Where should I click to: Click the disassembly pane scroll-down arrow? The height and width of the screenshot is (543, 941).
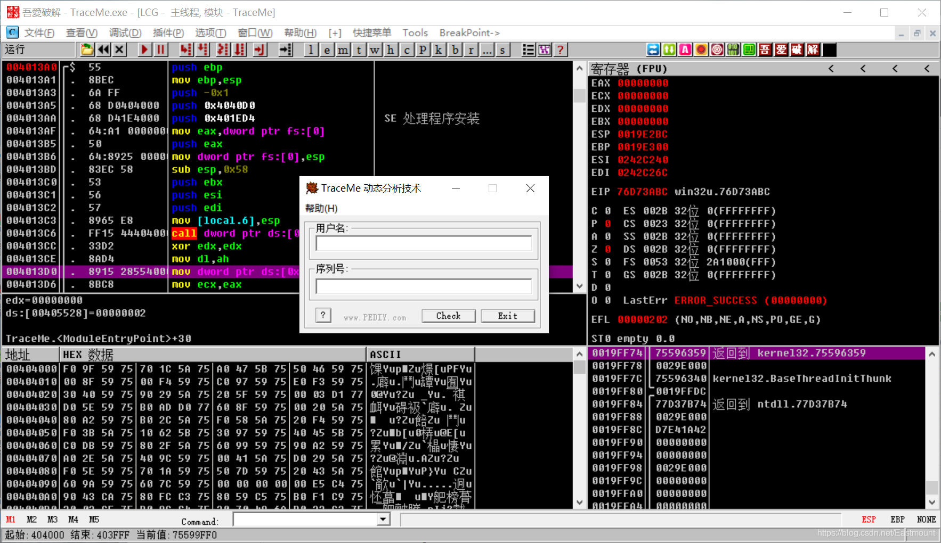click(580, 286)
